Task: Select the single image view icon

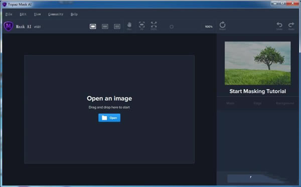Action: click(x=93, y=27)
